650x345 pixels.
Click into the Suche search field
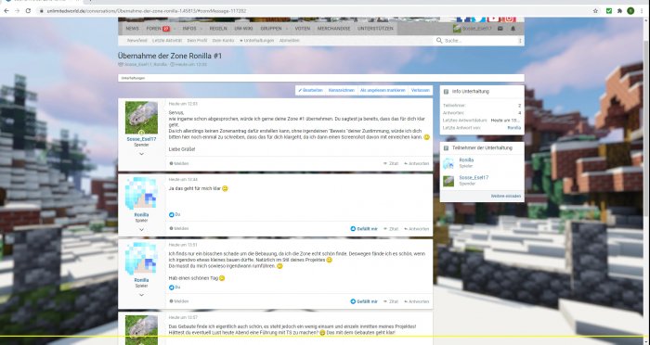(x=480, y=41)
